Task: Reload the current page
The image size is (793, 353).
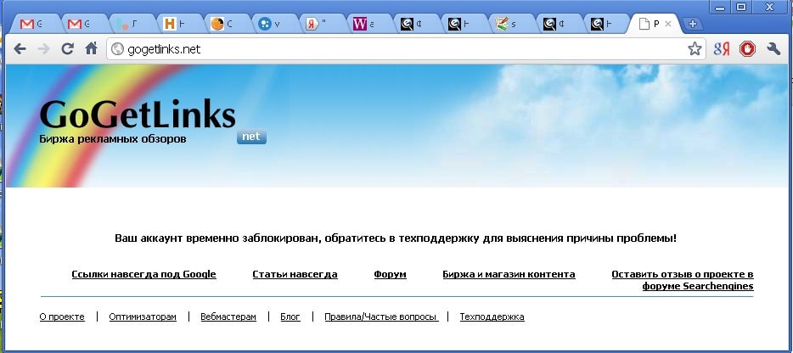Action: (67, 49)
